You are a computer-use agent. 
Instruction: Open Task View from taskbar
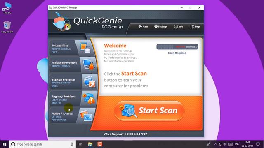coord(80,144)
